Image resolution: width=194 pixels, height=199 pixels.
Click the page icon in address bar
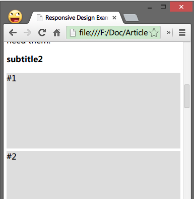(x=73, y=33)
